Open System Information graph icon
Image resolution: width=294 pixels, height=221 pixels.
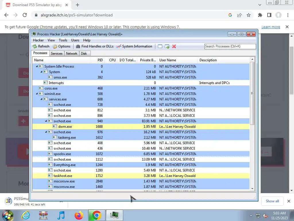[119, 46]
